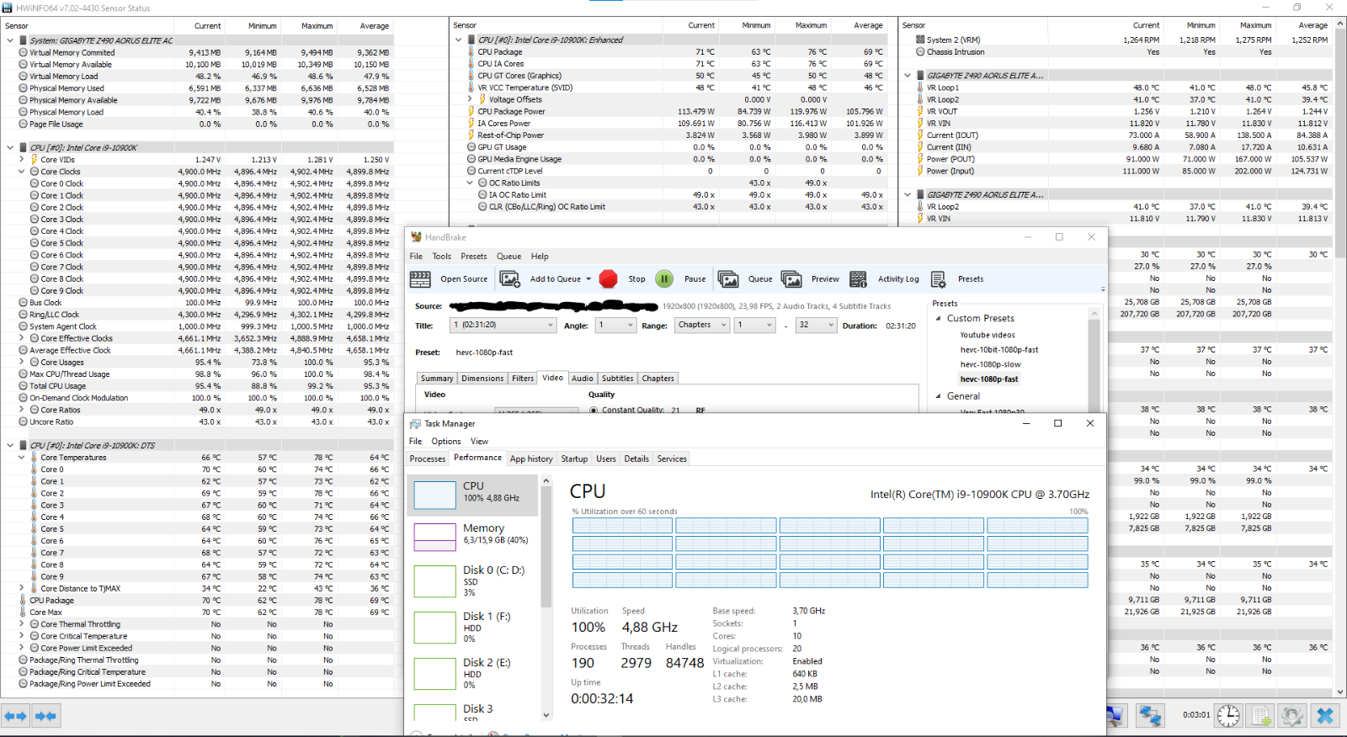Collapse the Core Clocks node in HWiNFO
The height and width of the screenshot is (737, 1347).
[21, 172]
